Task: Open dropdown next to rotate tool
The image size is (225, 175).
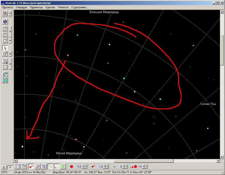Action: point(10,54)
